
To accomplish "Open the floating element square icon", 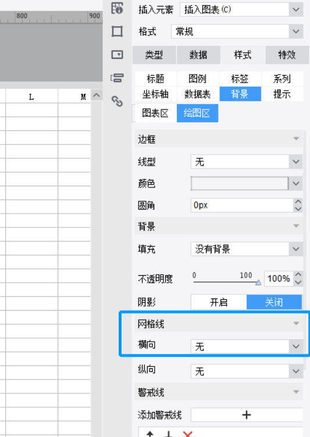I will pyautogui.click(x=117, y=31).
